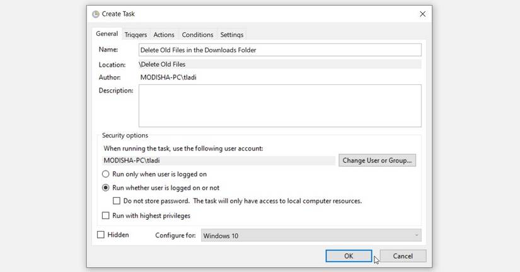
Task: Close the Create Task dialog
Action: tap(422, 14)
